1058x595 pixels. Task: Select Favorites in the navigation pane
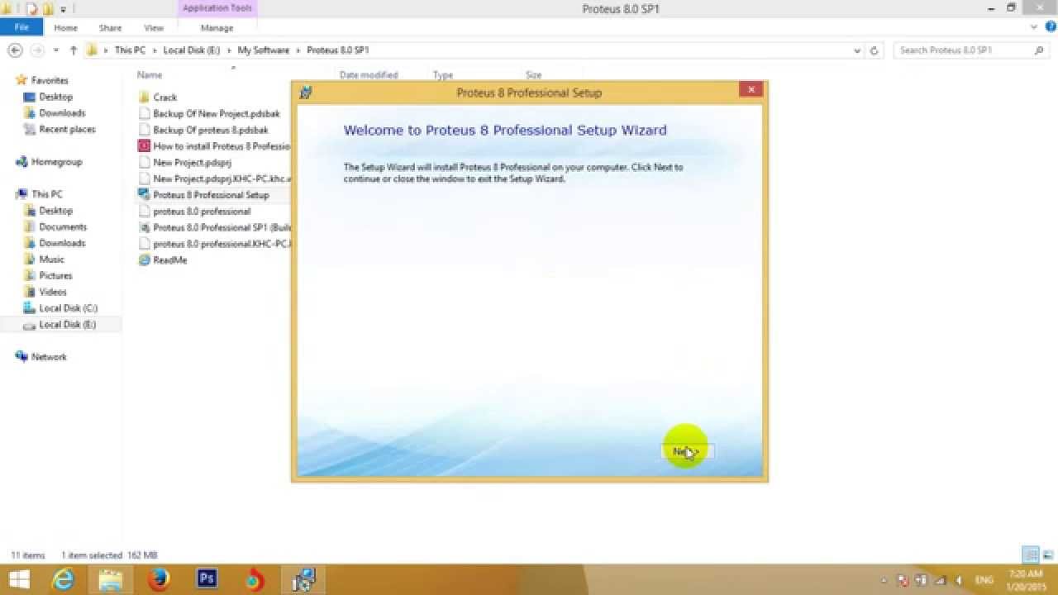tap(50, 80)
